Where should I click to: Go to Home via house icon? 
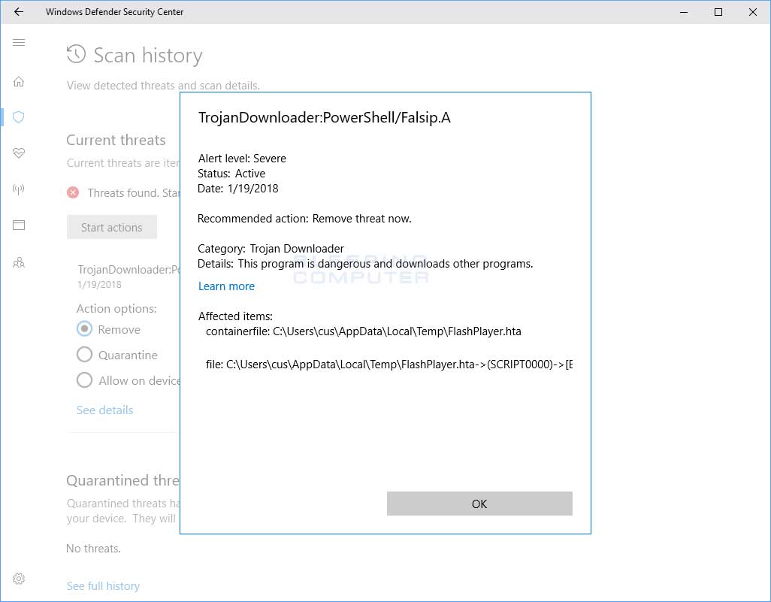pos(19,81)
